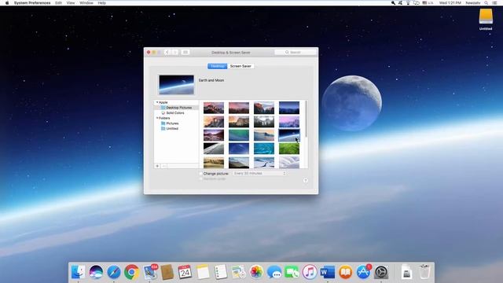The width and height of the screenshot is (503, 283).
Task: Click the Search field in preferences
Action: click(x=296, y=53)
